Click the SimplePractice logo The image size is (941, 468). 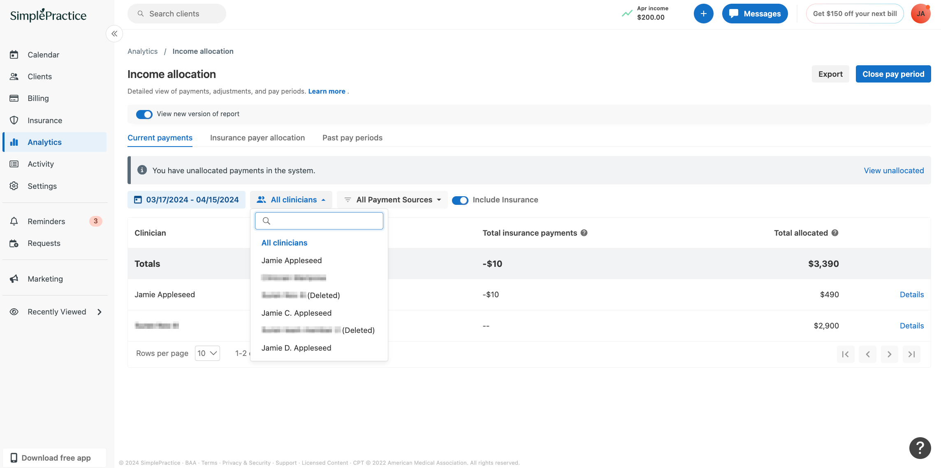48,15
